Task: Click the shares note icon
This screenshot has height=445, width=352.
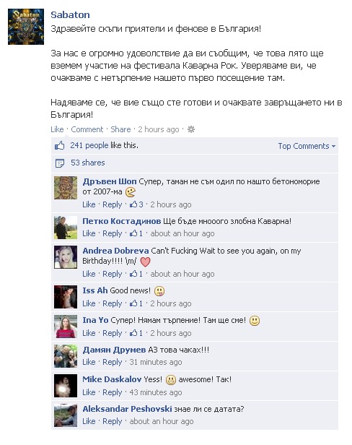Action: coord(60,163)
